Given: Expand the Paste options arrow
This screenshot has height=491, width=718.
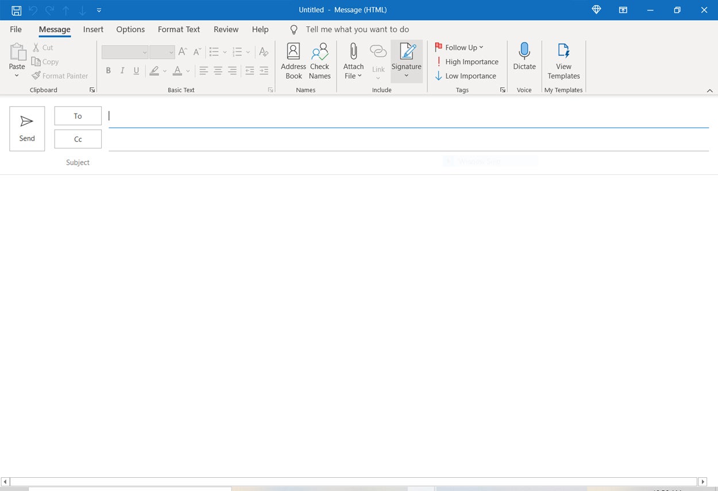Looking at the screenshot, I should click(17, 76).
